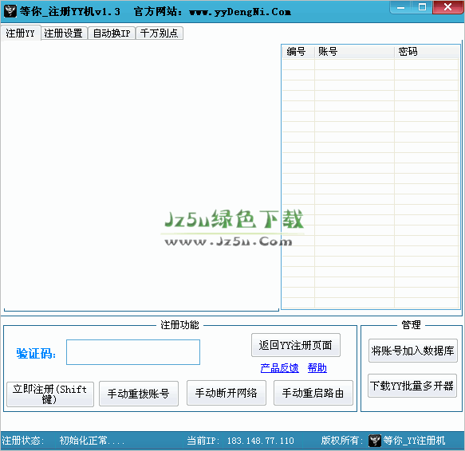This screenshot has height=451, width=465.
Task: Click 返回YY注册页面 button
Action: 296,345
